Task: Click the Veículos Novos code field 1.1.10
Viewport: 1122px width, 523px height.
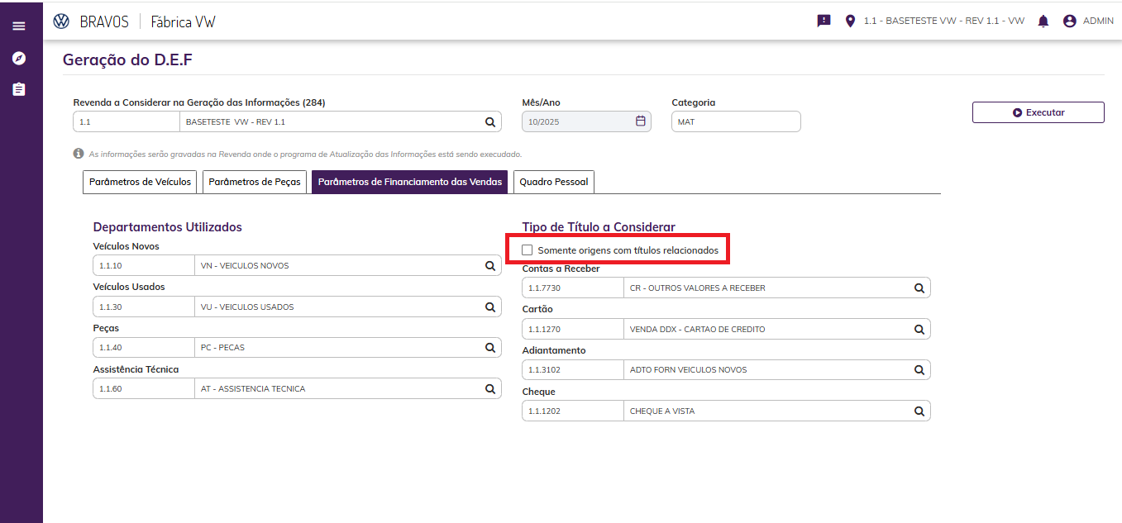Action: [144, 266]
